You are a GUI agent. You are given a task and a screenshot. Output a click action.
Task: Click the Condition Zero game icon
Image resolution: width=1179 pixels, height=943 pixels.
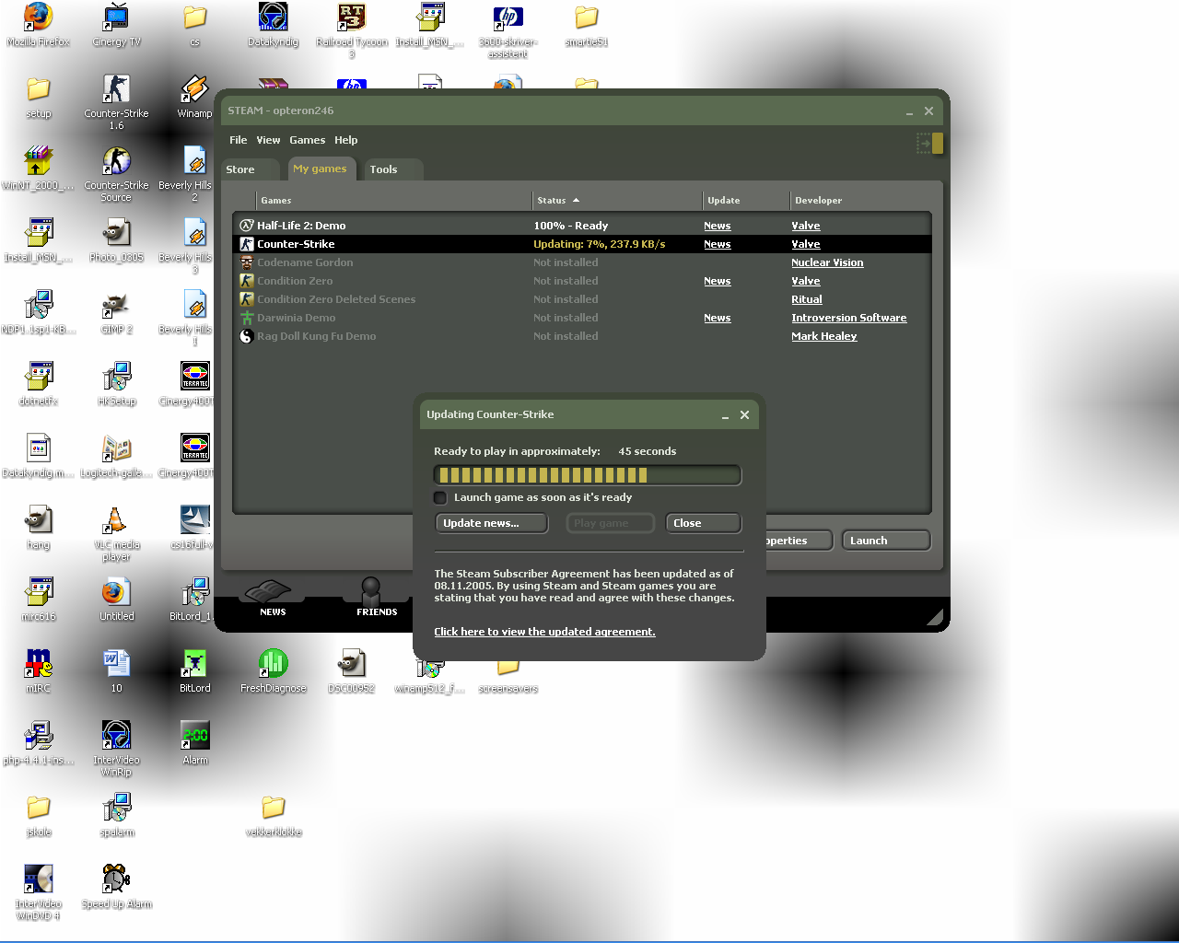pyautogui.click(x=246, y=281)
